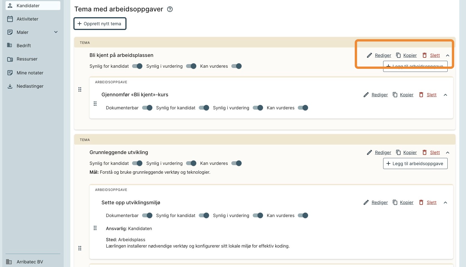Viewport: 466px width, 267px height.
Task: Open the Arribatec BV organization entry
Action: (30, 262)
